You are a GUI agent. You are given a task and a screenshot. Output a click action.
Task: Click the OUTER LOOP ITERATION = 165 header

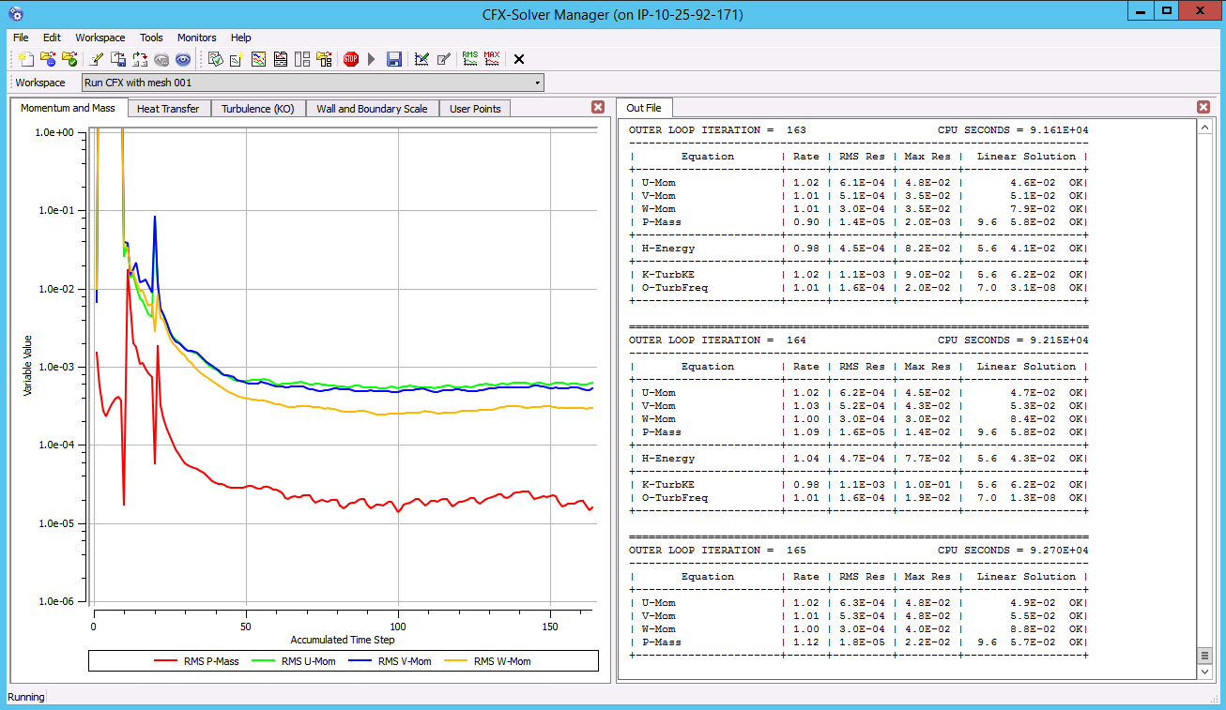[717, 550]
